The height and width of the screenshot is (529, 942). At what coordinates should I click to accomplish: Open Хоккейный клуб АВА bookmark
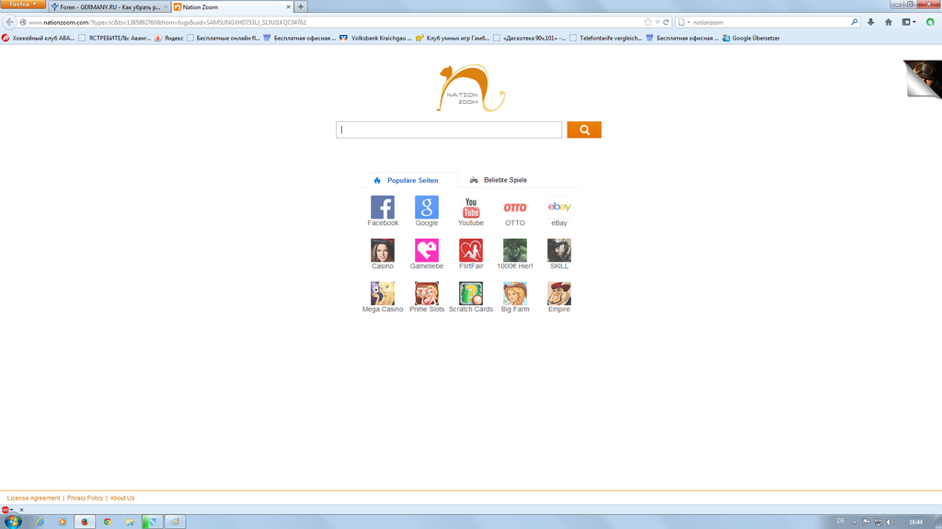click(x=38, y=38)
